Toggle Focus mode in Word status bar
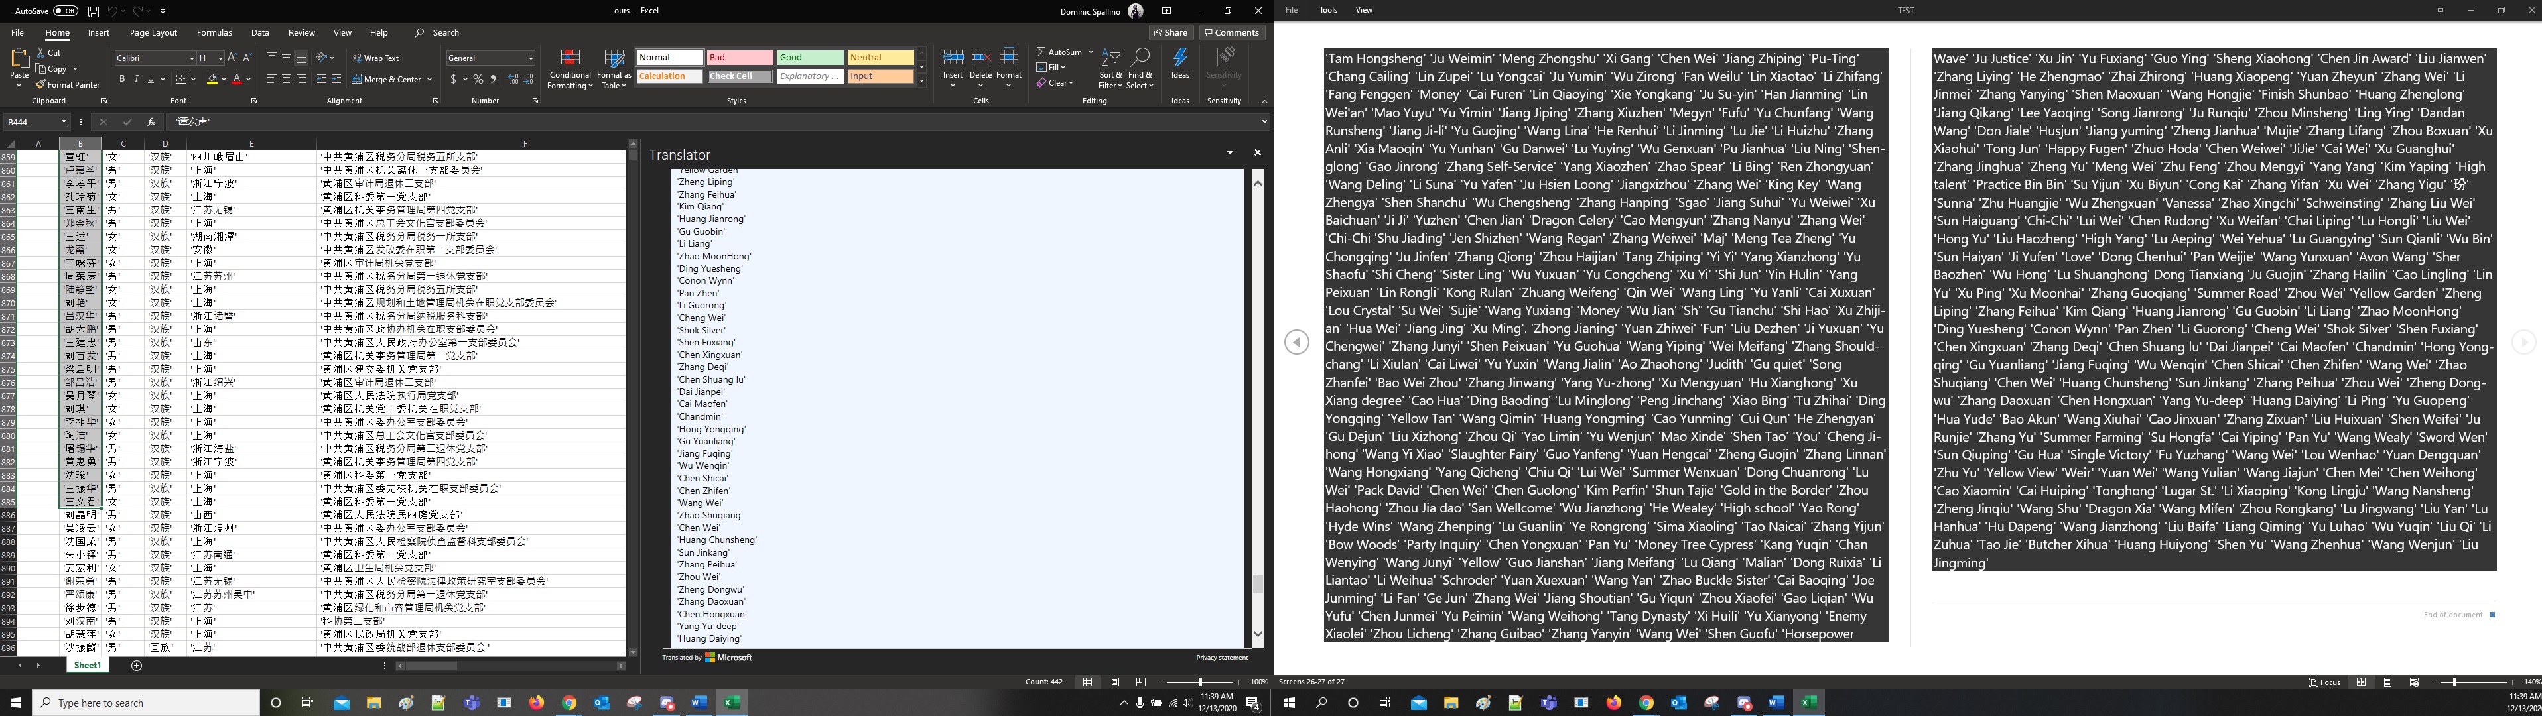The image size is (2542, 716). pos(2324,682)
